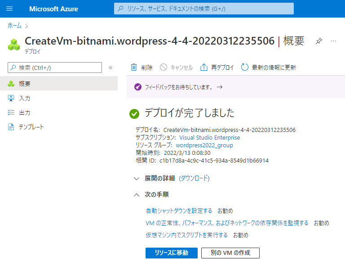Expand 展開の詳細 section chevron
345x267 pixels.
click(x=137, y=178)
